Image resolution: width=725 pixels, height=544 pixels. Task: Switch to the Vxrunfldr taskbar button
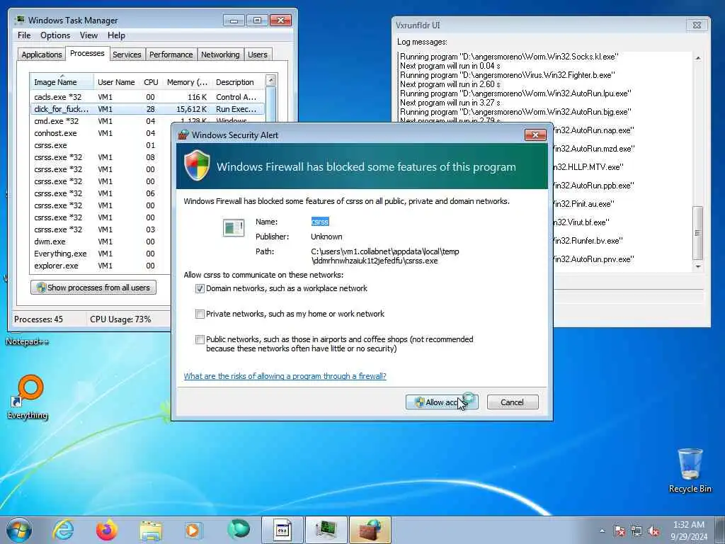282,530
